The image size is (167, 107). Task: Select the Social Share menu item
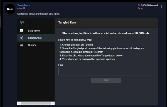click(x=36, y=38)
